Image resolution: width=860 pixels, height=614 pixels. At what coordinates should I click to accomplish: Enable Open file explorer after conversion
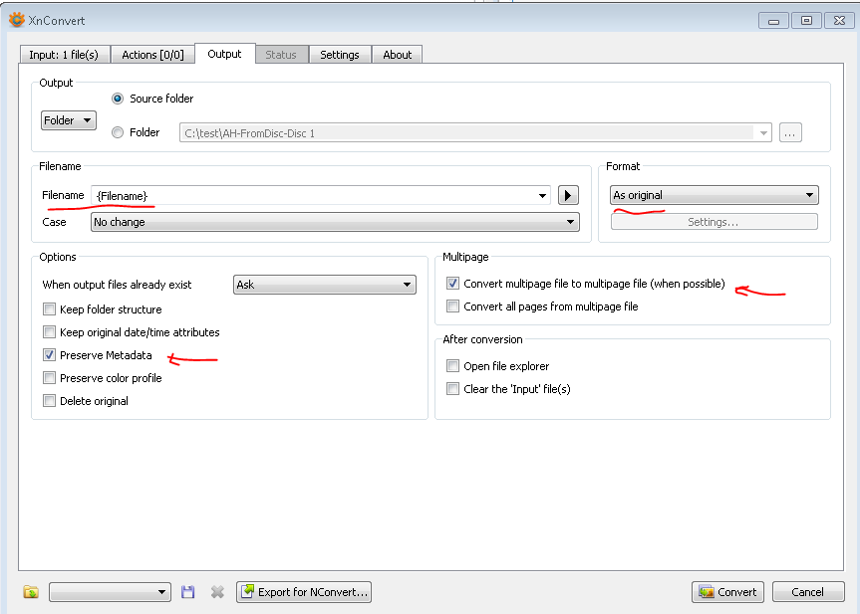[452, 366]
